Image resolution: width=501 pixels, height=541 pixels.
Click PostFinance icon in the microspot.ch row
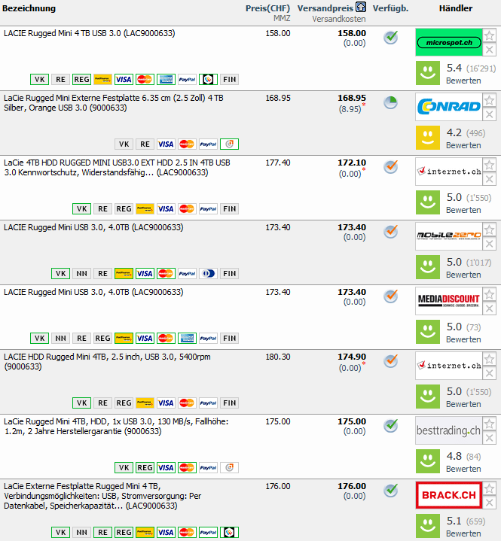pyautogui.click(x=102, y=80)
